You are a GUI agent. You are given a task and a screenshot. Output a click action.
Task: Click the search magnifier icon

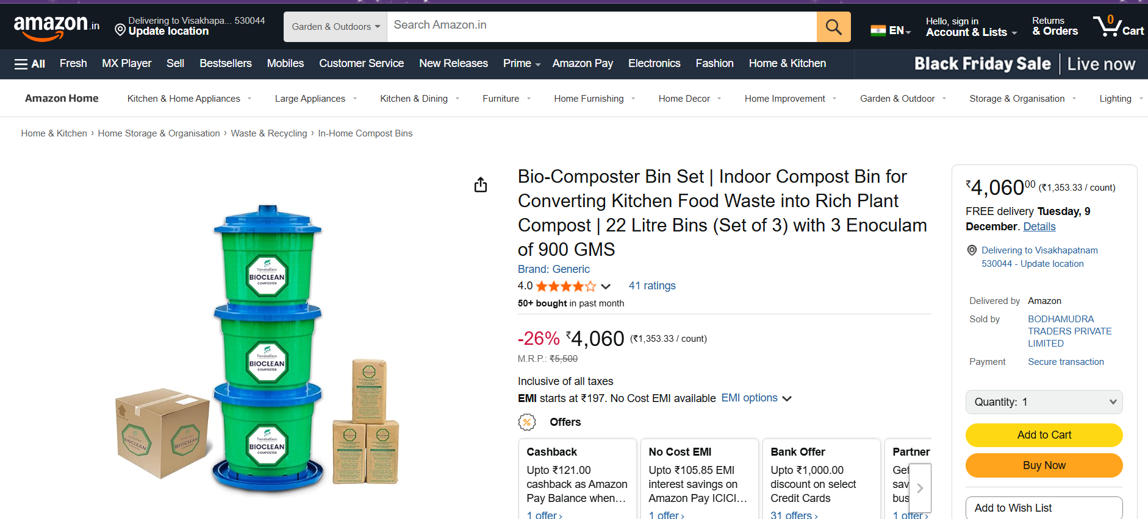[x=833, y=26]
